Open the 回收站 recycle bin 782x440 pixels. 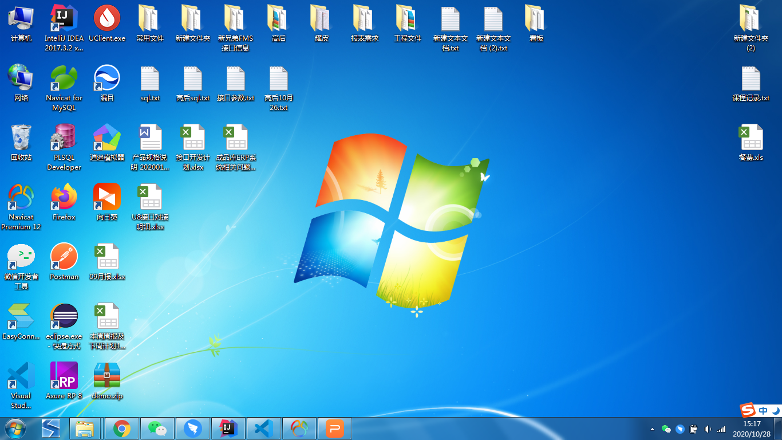(x=21, y=143)
